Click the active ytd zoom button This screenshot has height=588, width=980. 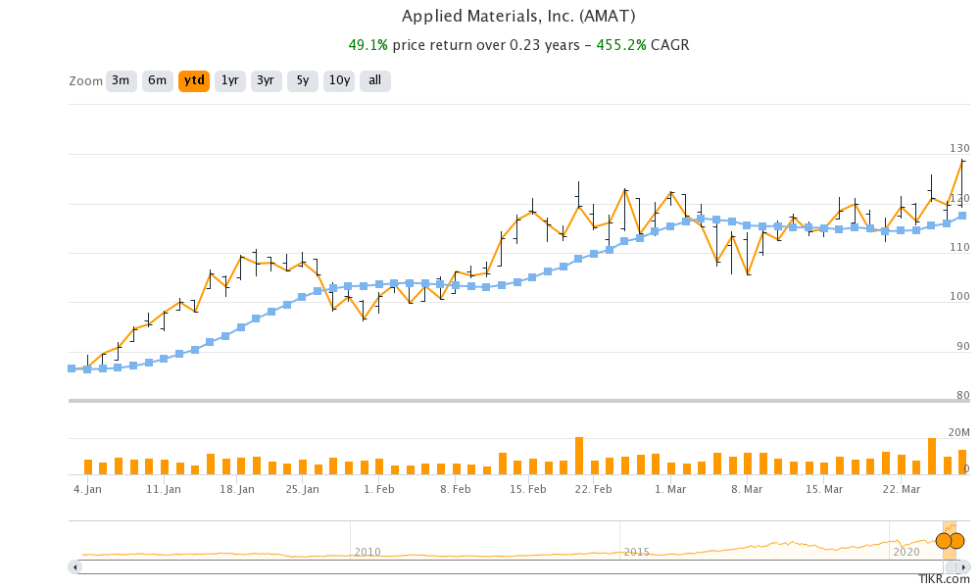194,81
